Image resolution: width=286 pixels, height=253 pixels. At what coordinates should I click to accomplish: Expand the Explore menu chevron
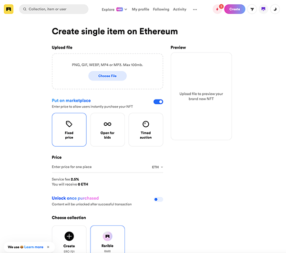[x=126, y=10]
